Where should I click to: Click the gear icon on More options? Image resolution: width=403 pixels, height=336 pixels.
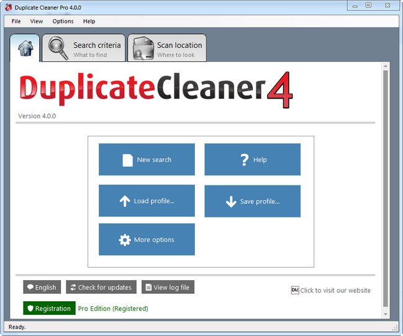coord(125,240)
